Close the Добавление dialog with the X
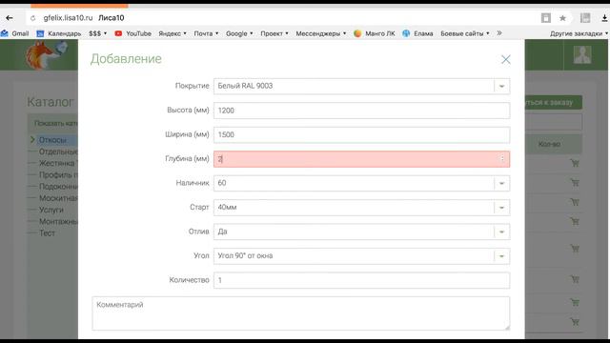Screen dimensions: 610x343 pyautogui.click(x=506, y=59)
